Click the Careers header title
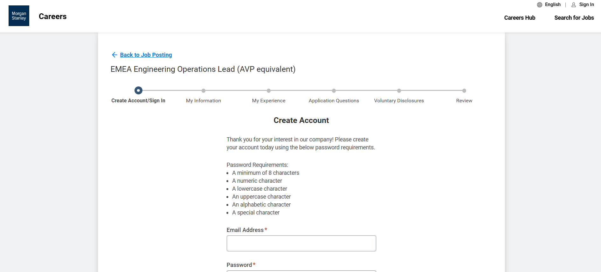This screenshot has height=272, width=601. (53, 17)
